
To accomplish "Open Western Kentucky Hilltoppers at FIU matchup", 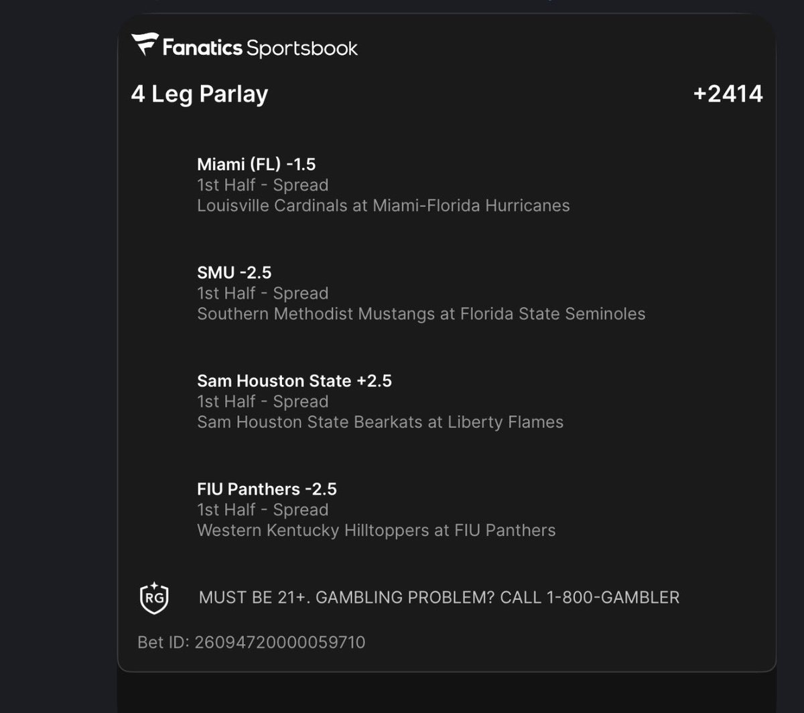I will click(377, 531).
